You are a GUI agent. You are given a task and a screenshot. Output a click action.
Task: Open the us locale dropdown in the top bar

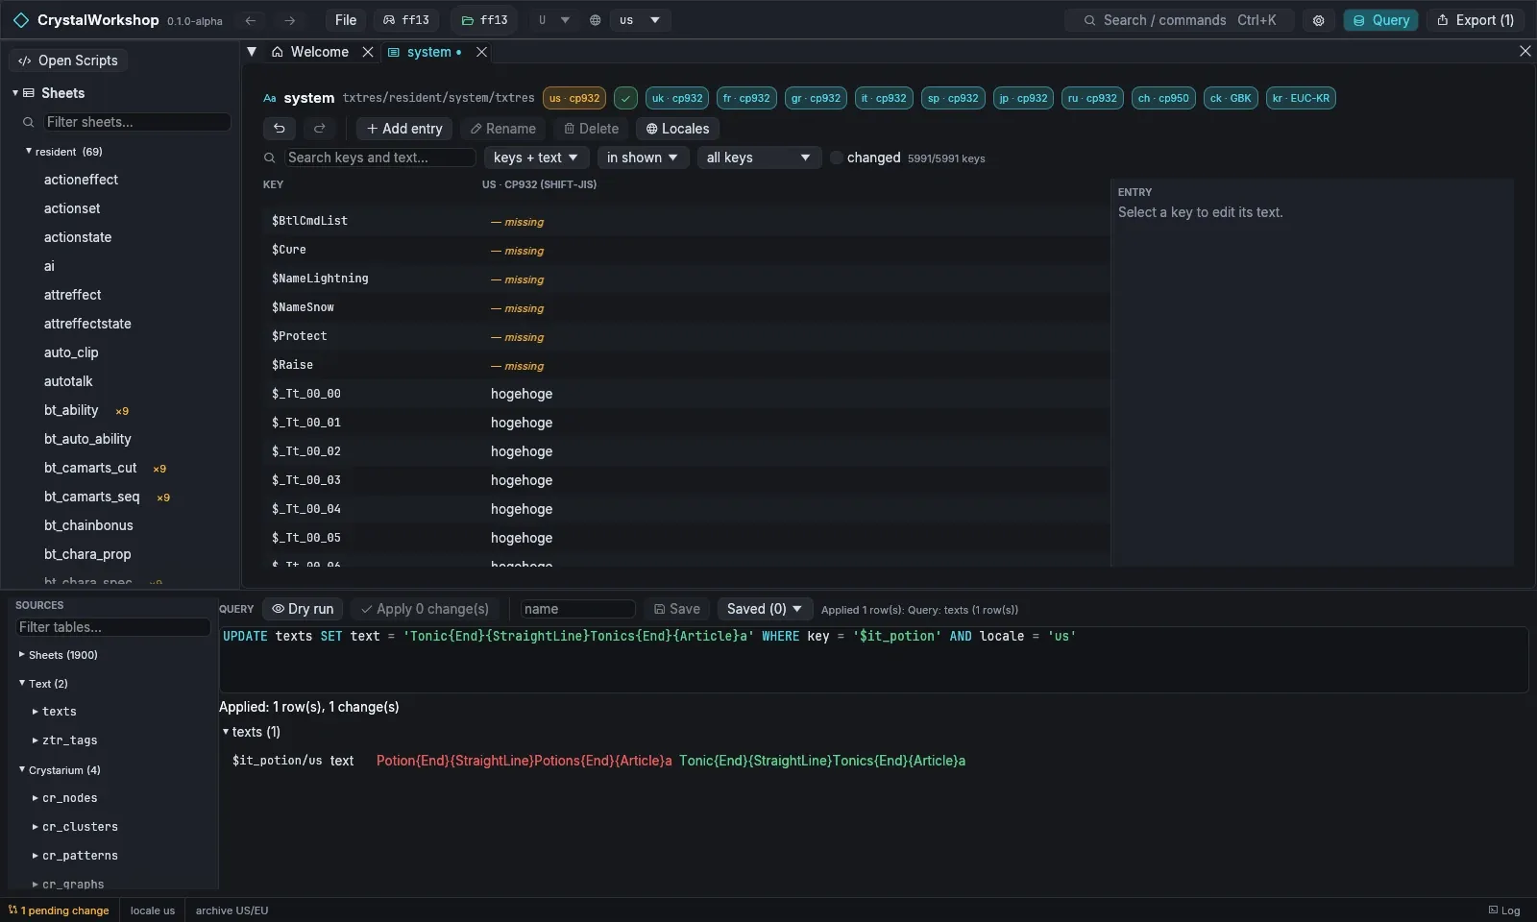click(x=640, y=20)
